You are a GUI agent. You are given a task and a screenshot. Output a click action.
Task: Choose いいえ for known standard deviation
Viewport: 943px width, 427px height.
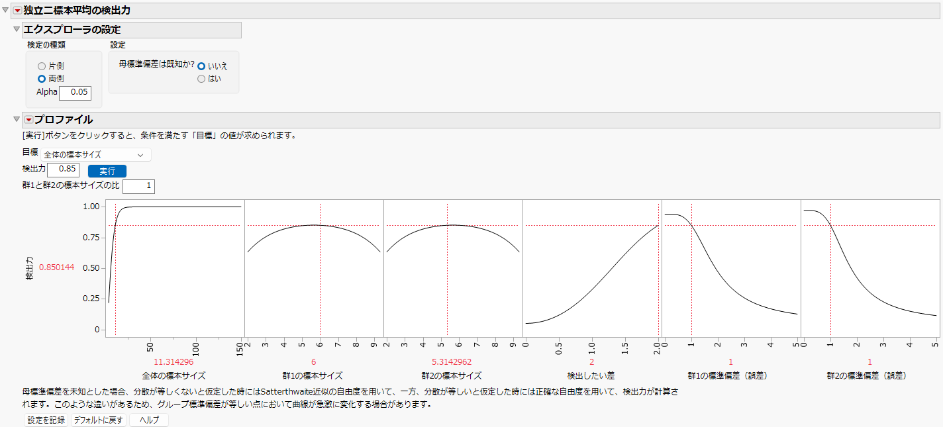pyautogui.click(x=202, y=66)
